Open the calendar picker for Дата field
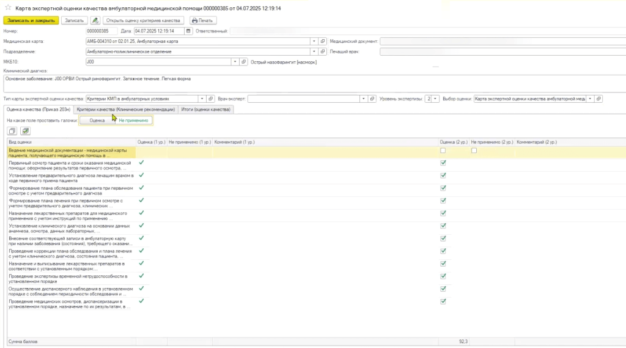Screen dimensions: 626x348 click(x=188, y=31)
